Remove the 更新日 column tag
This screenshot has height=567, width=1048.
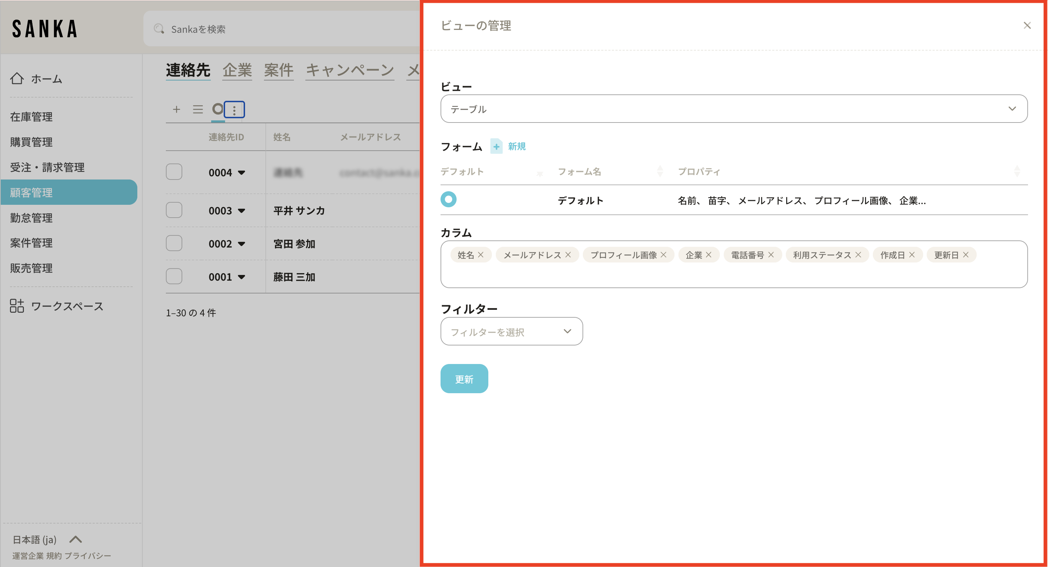coord(966,255)
